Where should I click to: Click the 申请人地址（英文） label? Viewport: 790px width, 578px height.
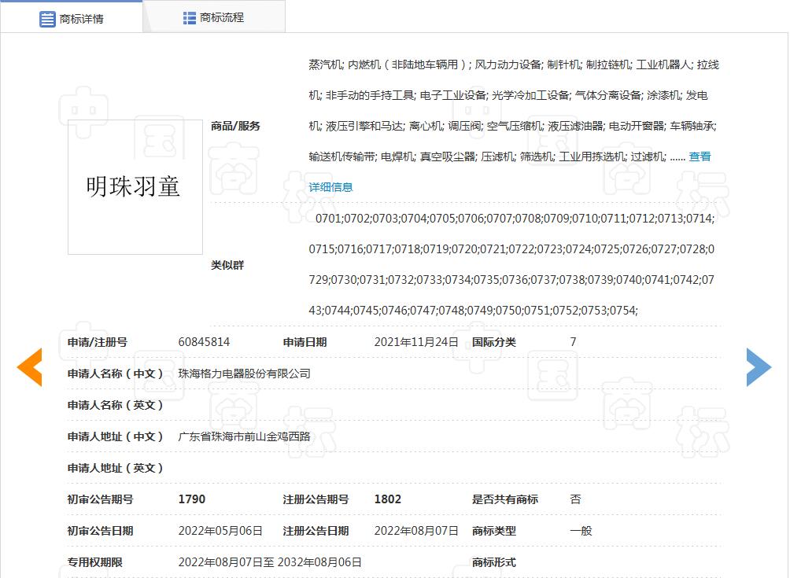point(116,468)
